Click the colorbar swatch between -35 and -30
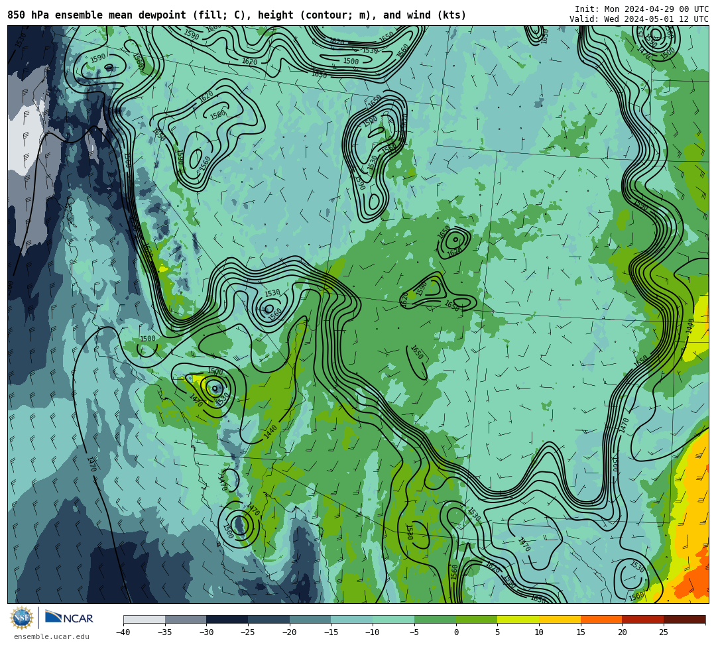This screenshot has width=716, height=645. 186,619
